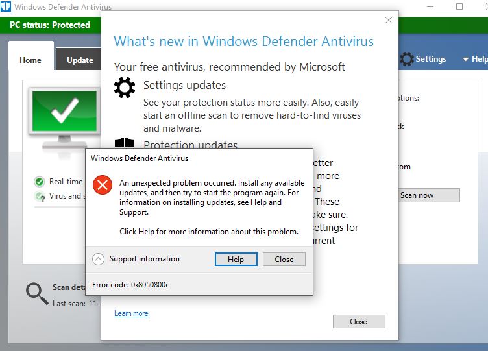
Task: Open Settings in Windows Defender window
Action: (422, 59)
